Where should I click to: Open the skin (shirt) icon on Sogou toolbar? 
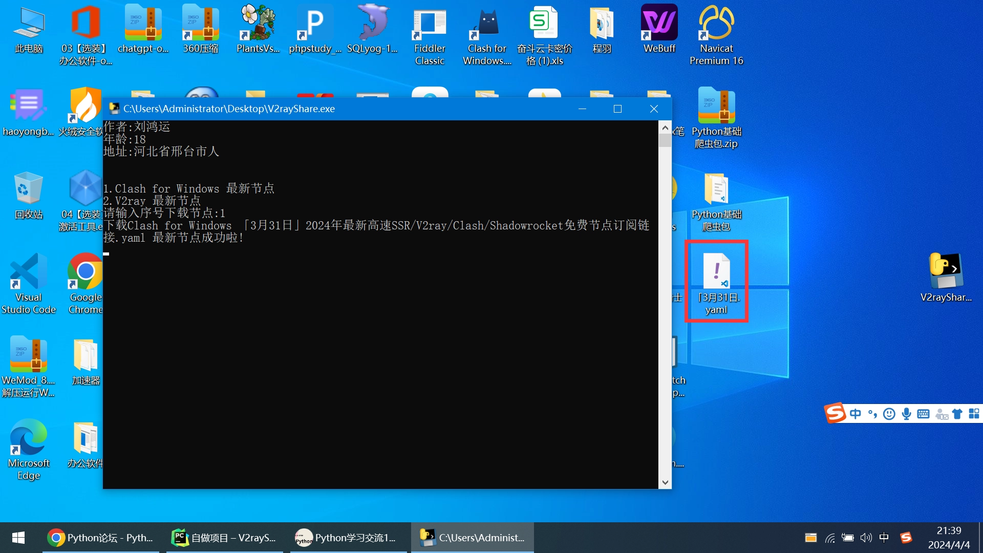coord(957,414)
